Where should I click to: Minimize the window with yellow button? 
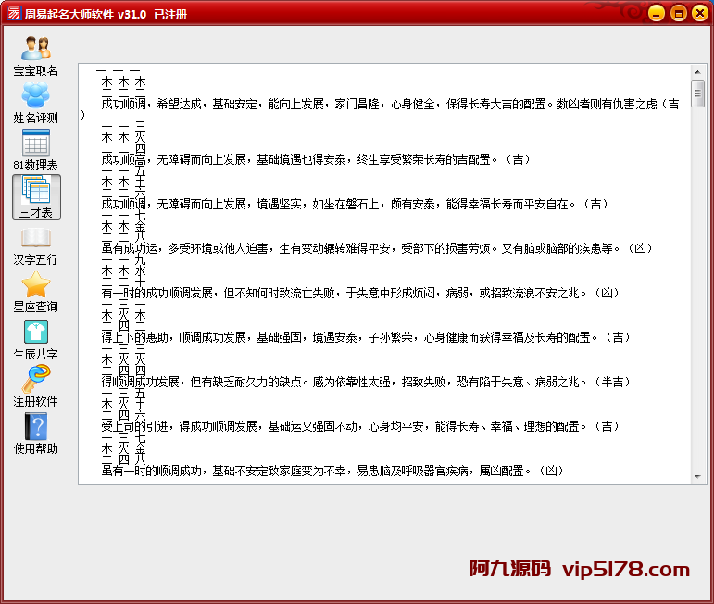click(657, 13)
